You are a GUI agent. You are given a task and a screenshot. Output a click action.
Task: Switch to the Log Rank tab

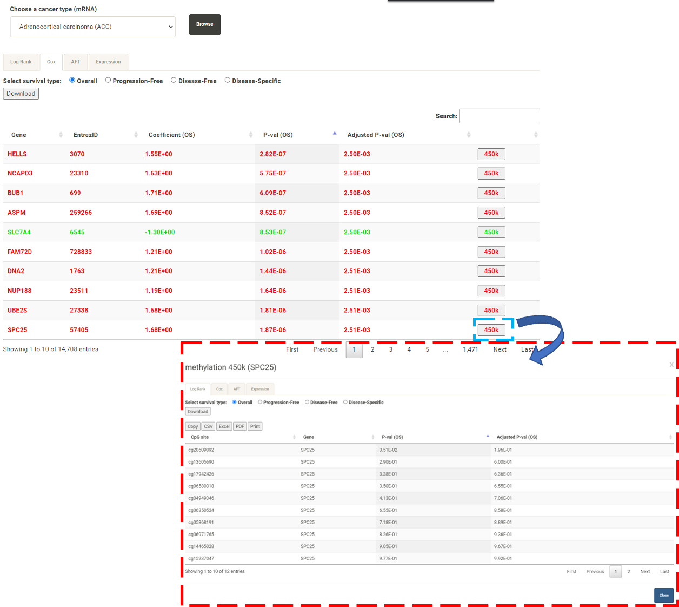21,62
